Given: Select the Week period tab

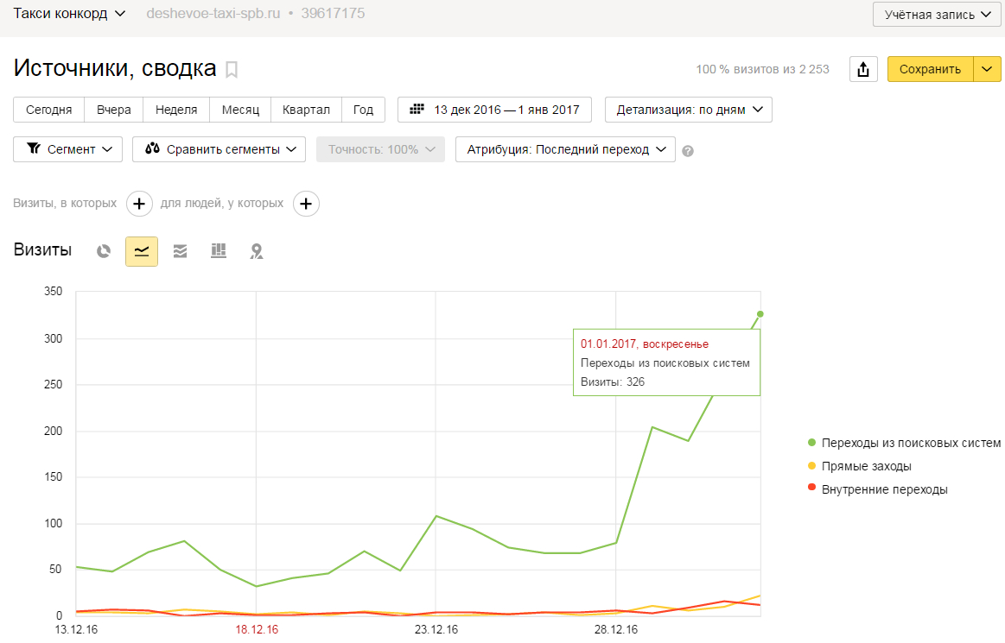Looking at the screenshot, I should [176, 110].
